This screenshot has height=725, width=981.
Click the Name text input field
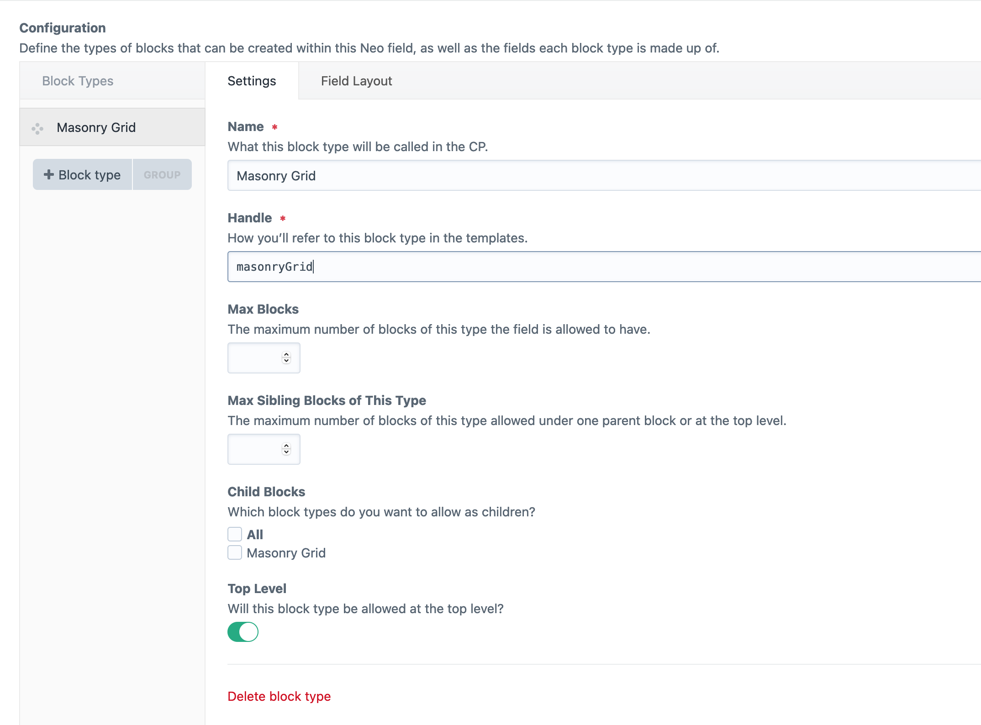pyautogui.click(x=603, y=176)
